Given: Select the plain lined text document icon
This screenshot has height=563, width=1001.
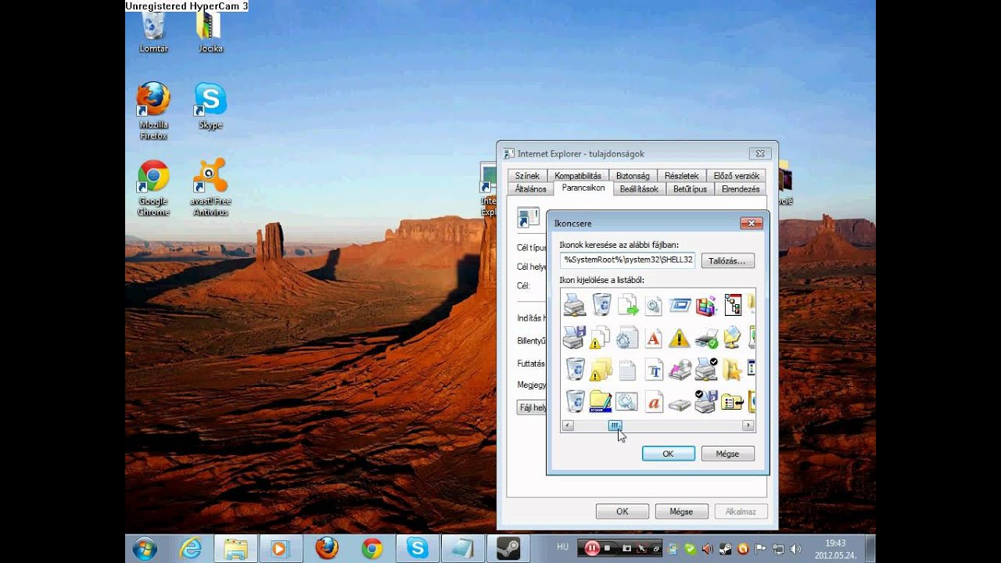Looking at the screenshot, I should pos(627,369).
